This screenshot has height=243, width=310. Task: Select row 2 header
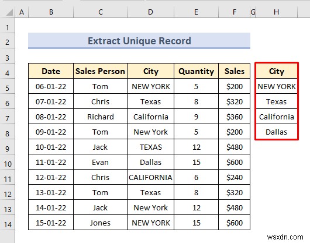point(8,41)
